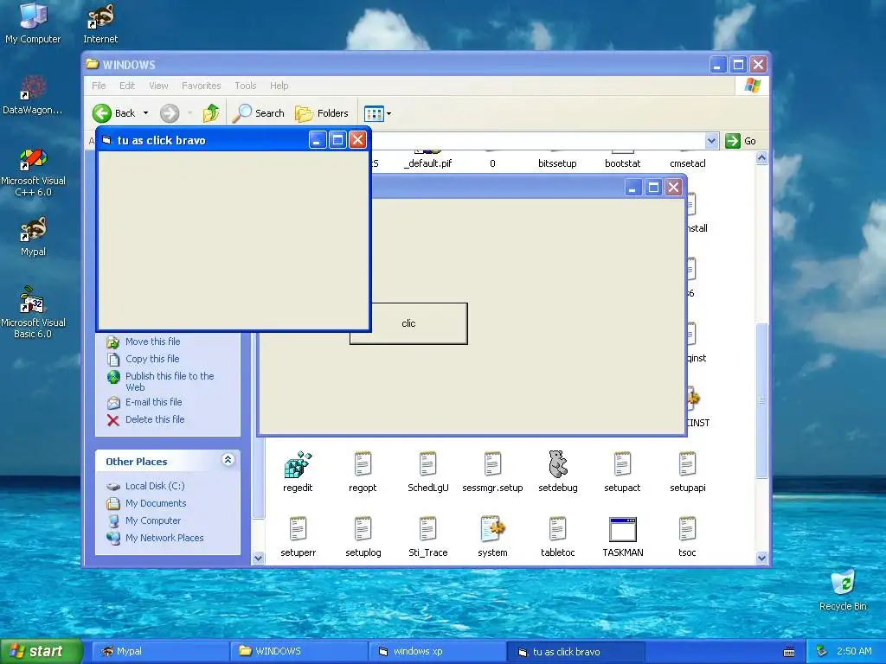The height and width of the screenshot is (664, 886).
Task: Select the setuplog file
Action: 363,536
